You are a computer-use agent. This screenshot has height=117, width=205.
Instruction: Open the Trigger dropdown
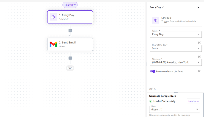(176, 34)
